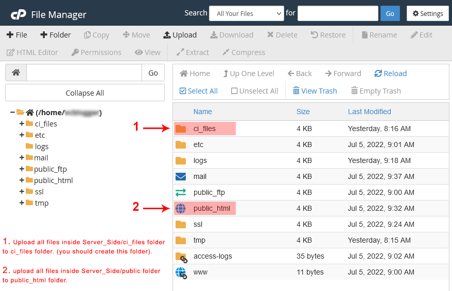Viewport: 452px width, 291px height.
Task: Click the access-logs shortcut folder icon
Action: (x=181, y=257)
